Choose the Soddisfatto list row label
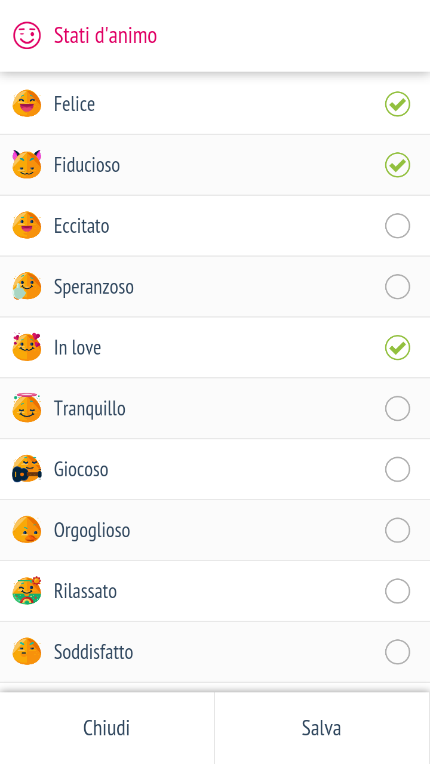This screenshot has width=430, height=764. 94,652
